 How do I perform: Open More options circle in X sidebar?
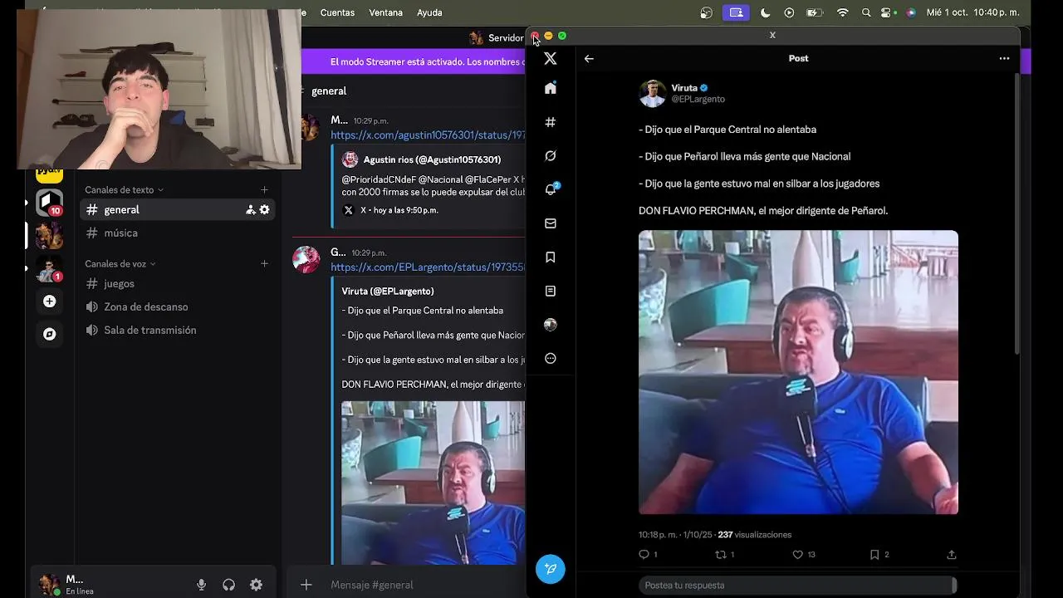click(x=550, y=359)
